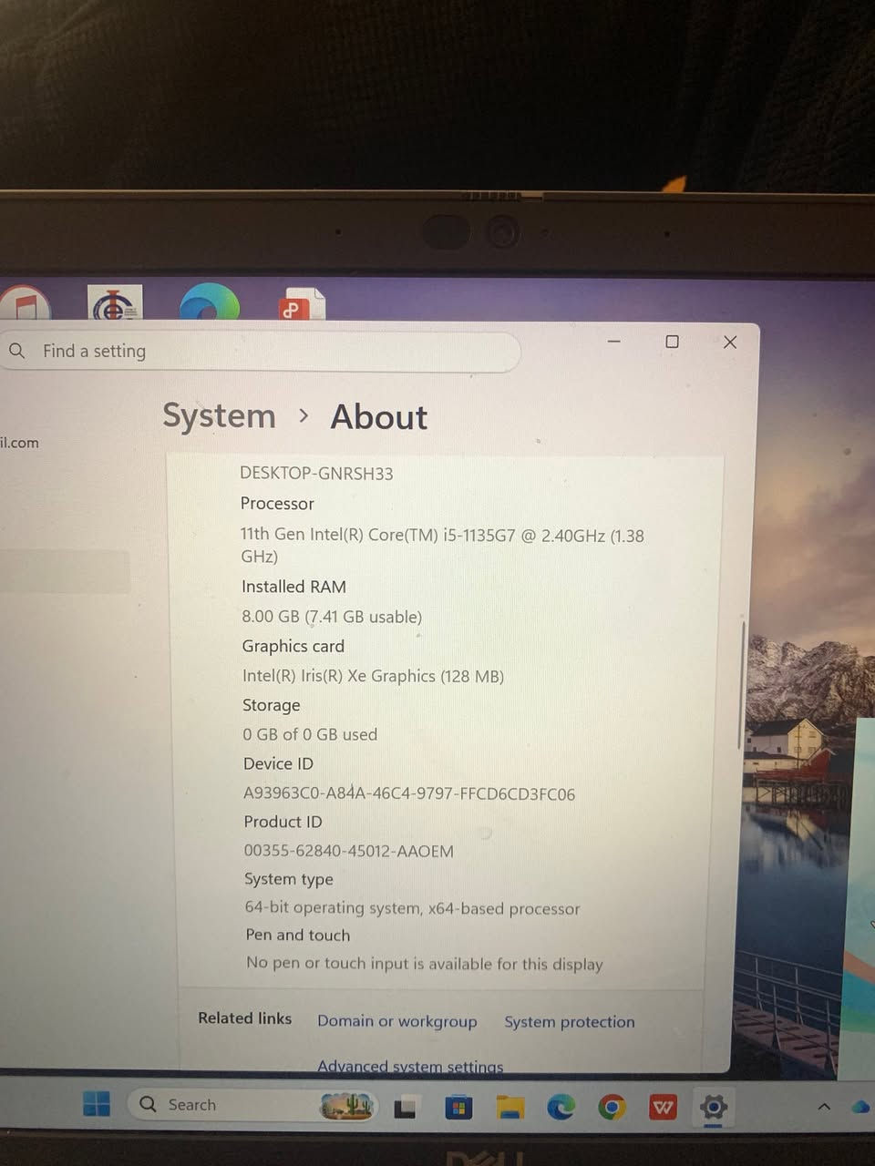Image resolution: width=875 pixels, height=1166 pixels.
Task: Select the red presentation file on desktop
Action: pyautogui.click(x=303, y=304)
